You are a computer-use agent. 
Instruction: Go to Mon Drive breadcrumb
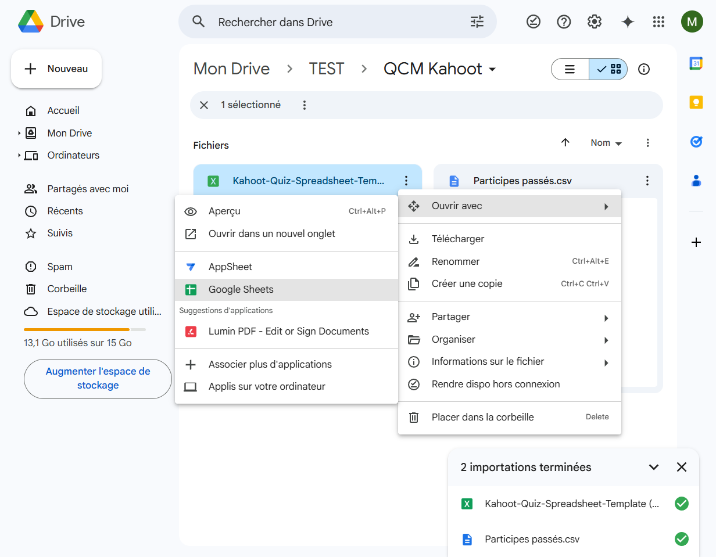[231, 69]
